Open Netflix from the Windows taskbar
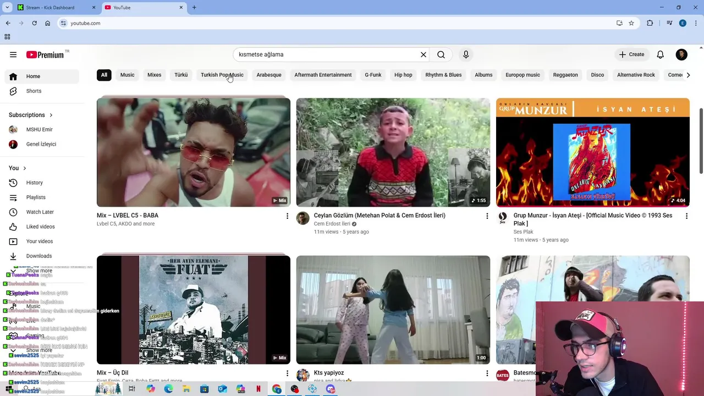The width and height of the screenshot is (704, 396). tap(258, 389)
